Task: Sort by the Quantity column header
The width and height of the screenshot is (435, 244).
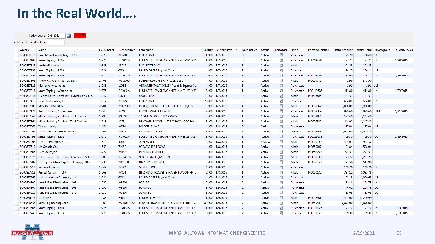Action: pyautogui.click(x=207, y=50)
